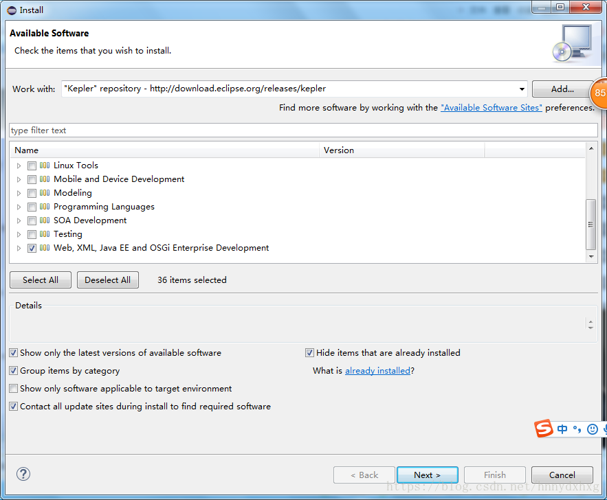
Task: Toggle Hide items that are already installed
Action: 310,352
